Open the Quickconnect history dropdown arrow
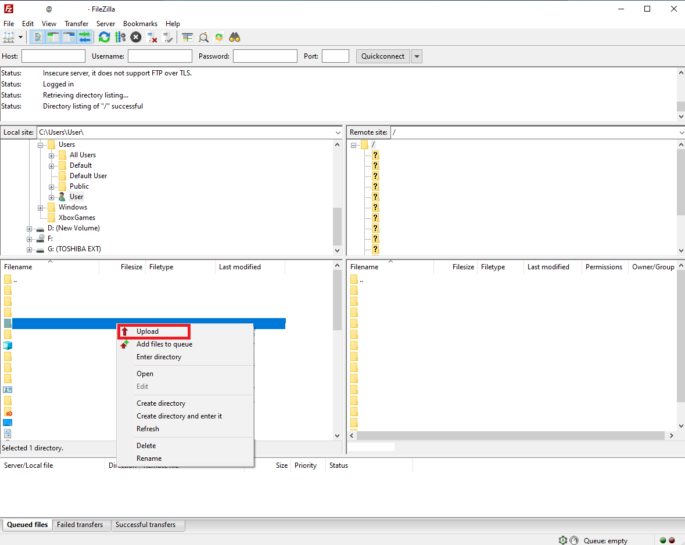This screenshot has height=545, width=685. (x=417, y=56)
